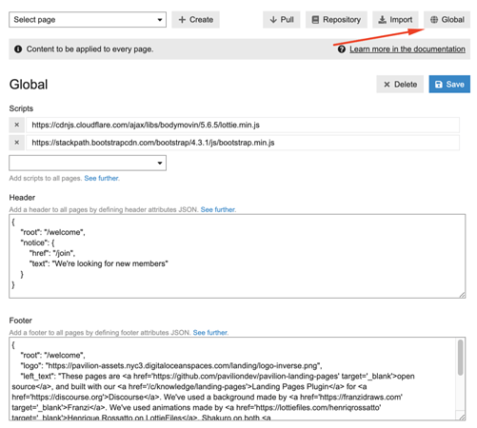477x428 pixels.
Task: Click the Pull button
Action: 282,20
